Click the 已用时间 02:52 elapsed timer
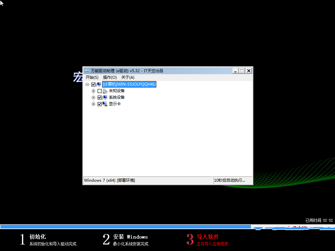This screenshot has height=251, width=335. [319, 220]
